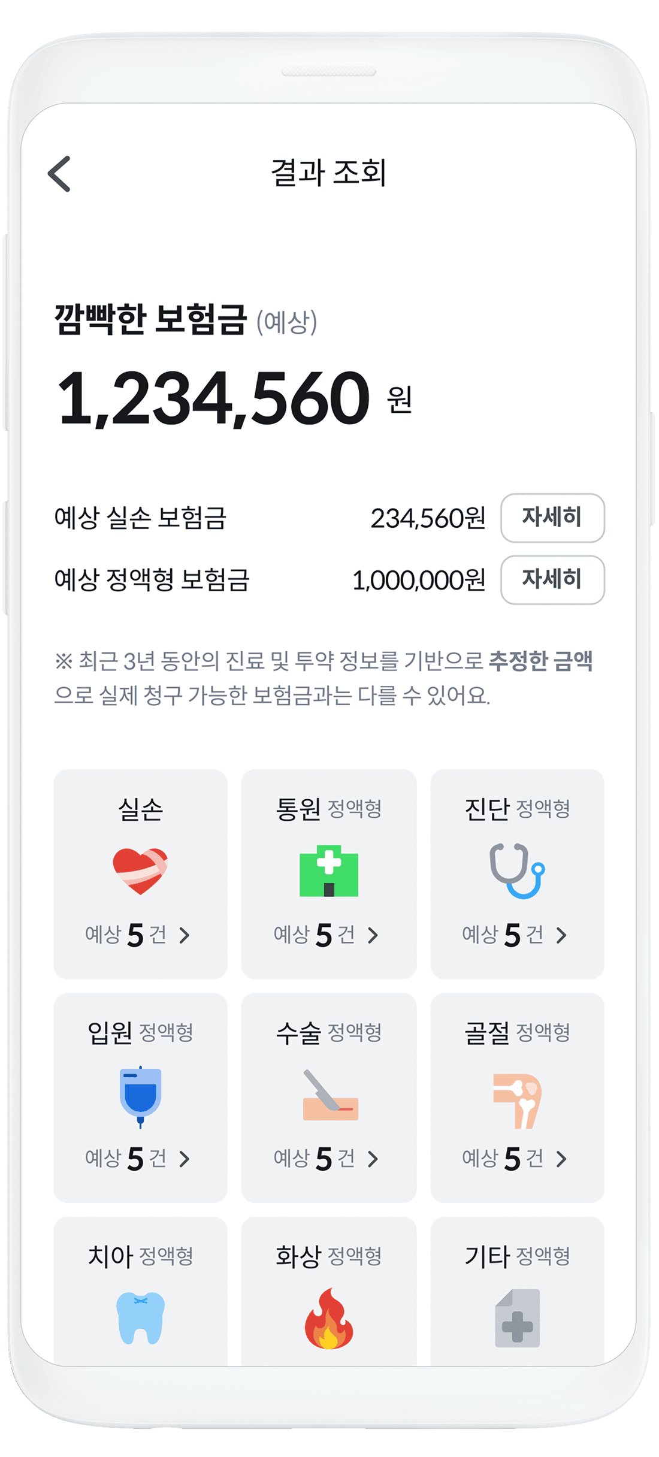Expand 진단 정액형 예상 5건 chevron
This screenshot has width=659, height=1457.
click(561, 935)
